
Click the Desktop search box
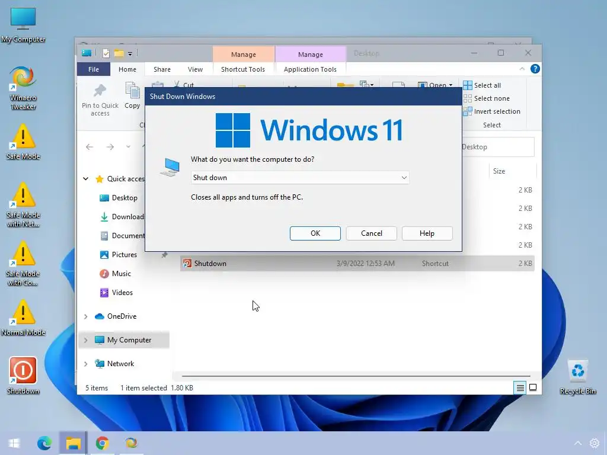tap(498, 147)
